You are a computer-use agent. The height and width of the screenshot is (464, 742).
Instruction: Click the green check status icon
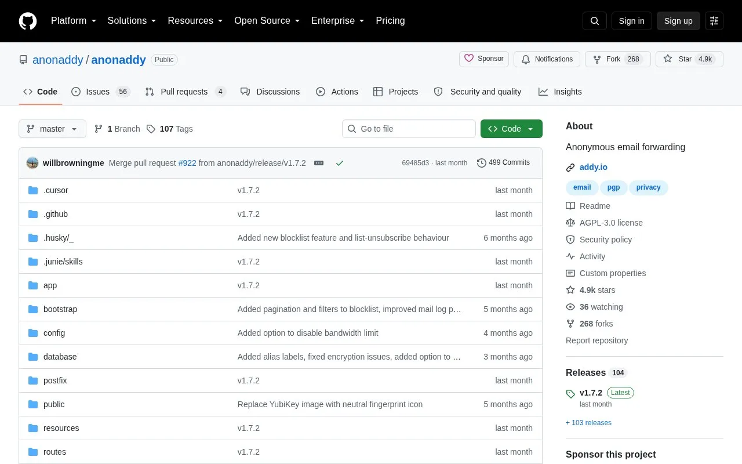tap(340, 163)
